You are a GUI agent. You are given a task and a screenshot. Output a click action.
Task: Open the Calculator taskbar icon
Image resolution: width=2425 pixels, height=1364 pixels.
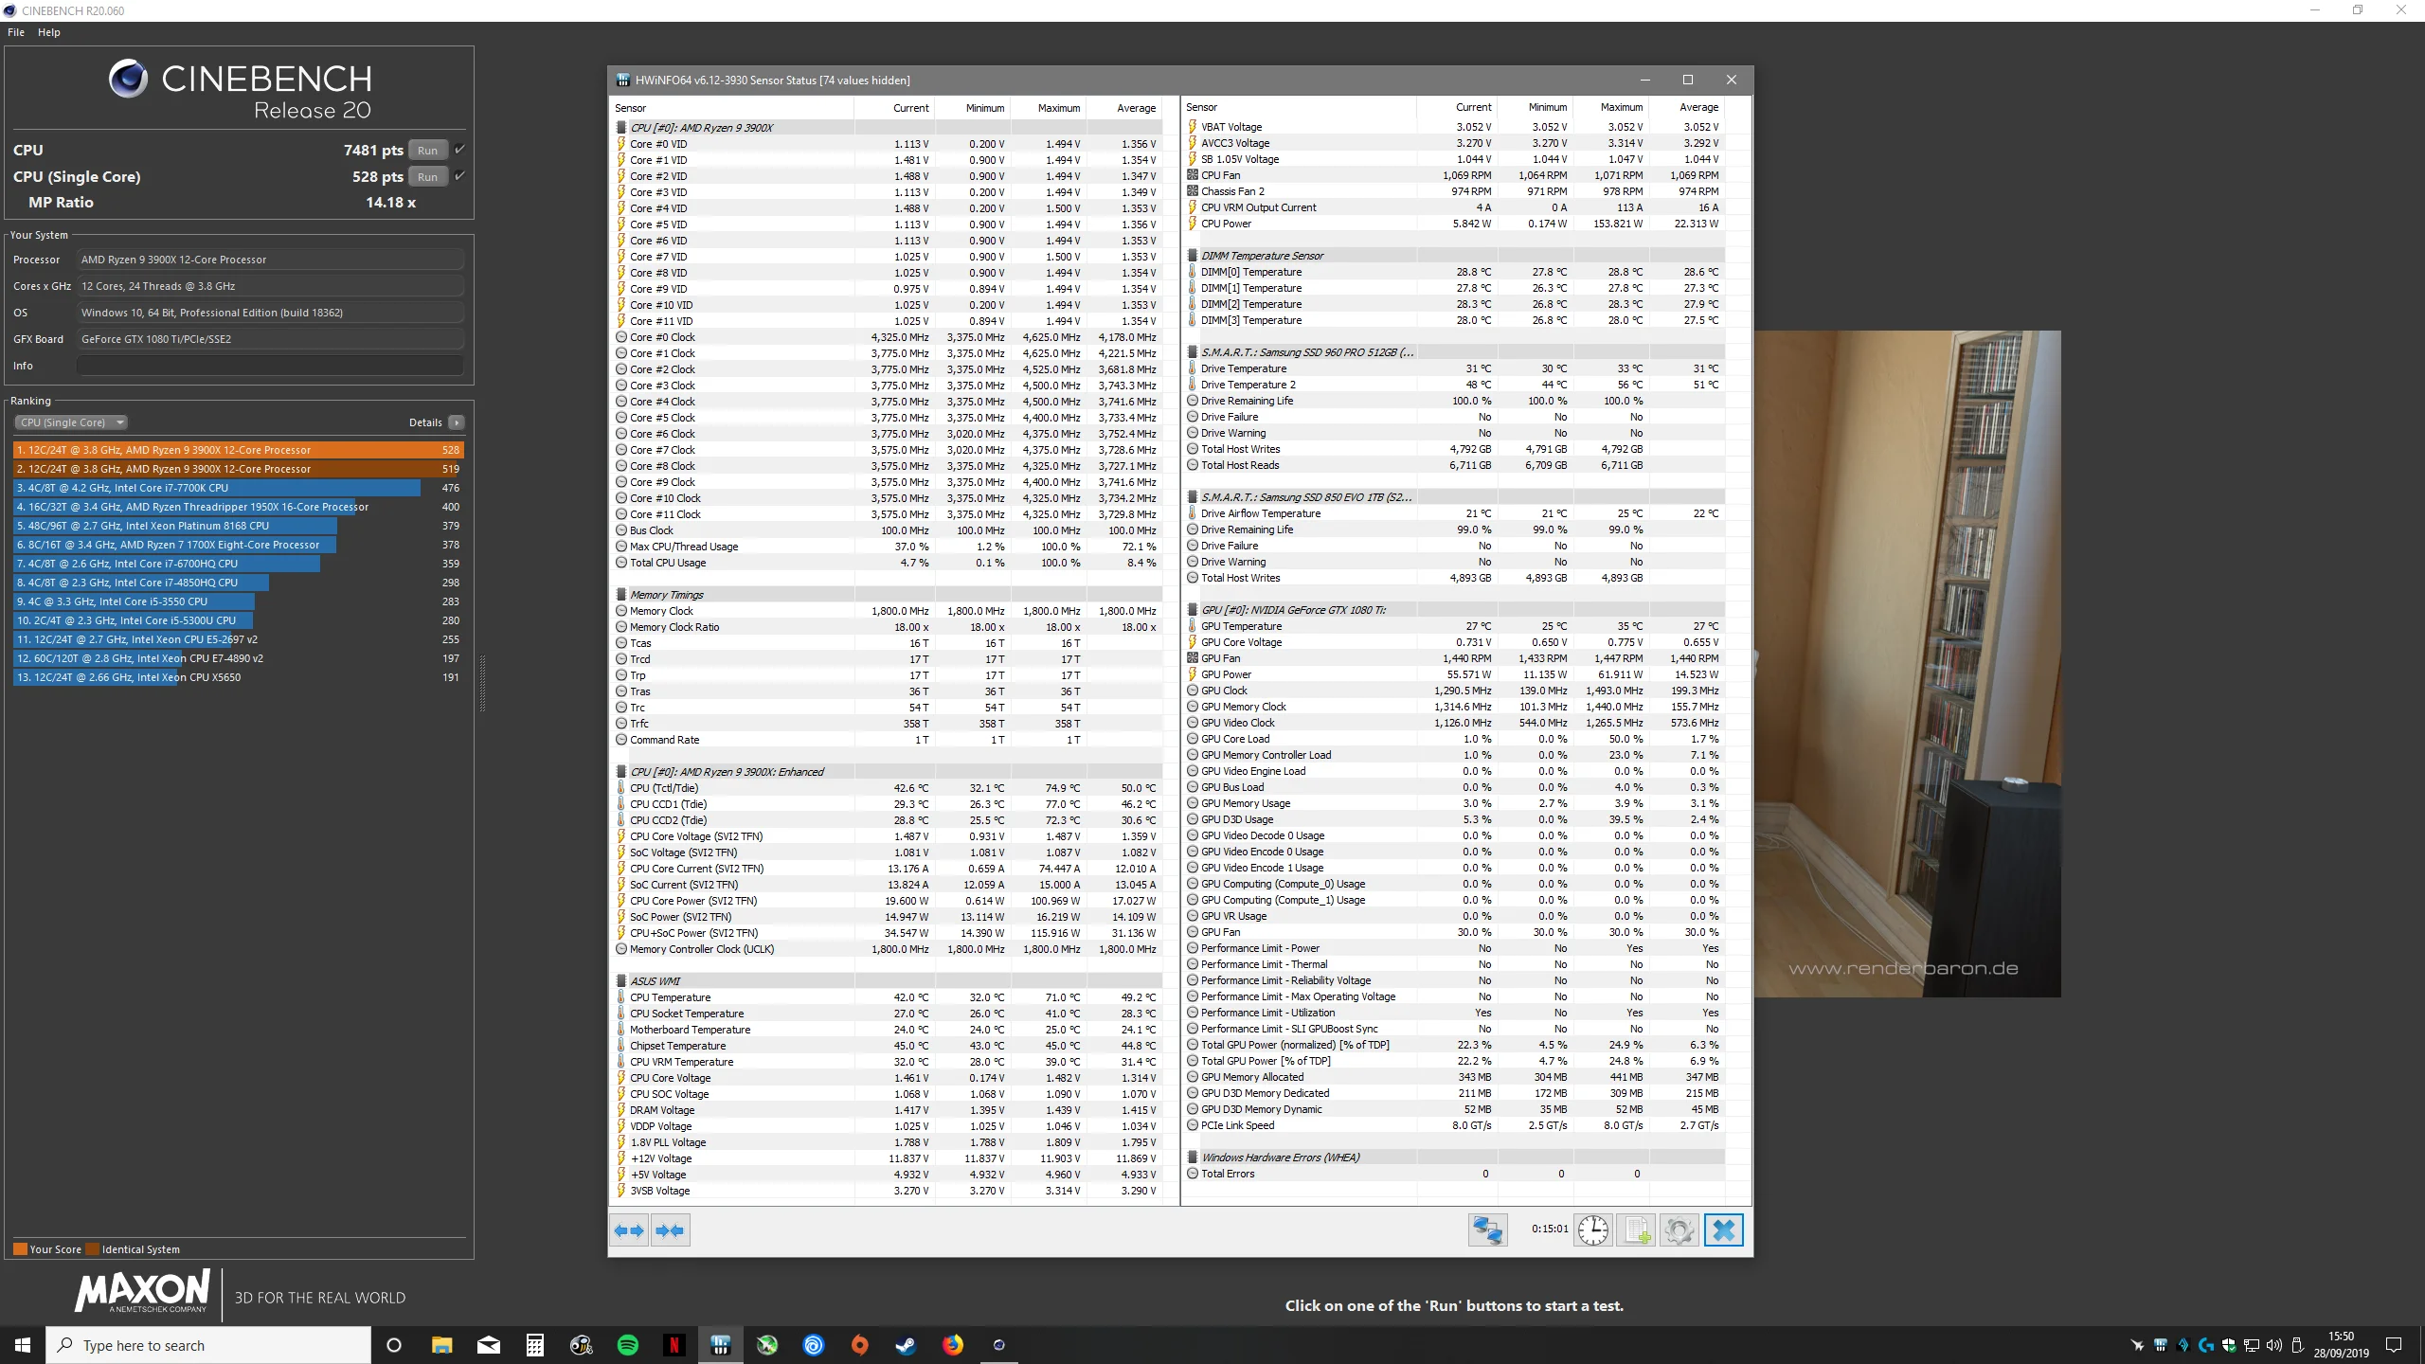(534, 1345)
